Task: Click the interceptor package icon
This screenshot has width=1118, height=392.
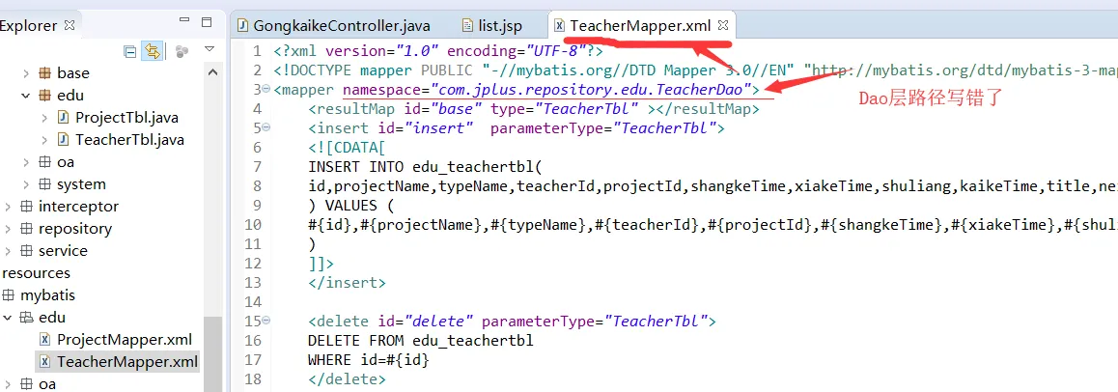Action: coord(26,206)
